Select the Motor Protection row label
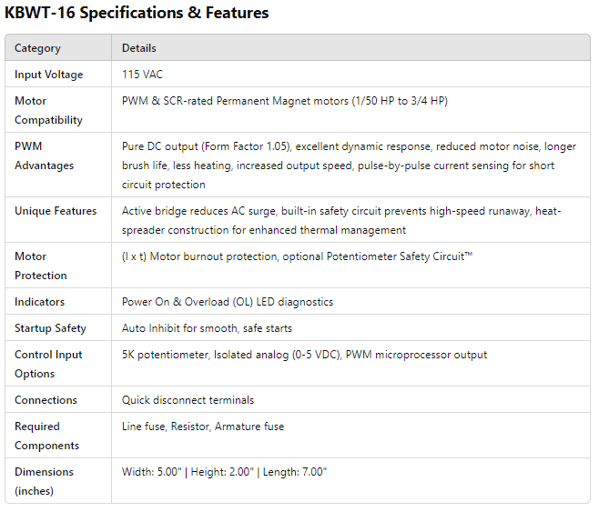Viewport: 599px width, 512px height. (41, 266)
